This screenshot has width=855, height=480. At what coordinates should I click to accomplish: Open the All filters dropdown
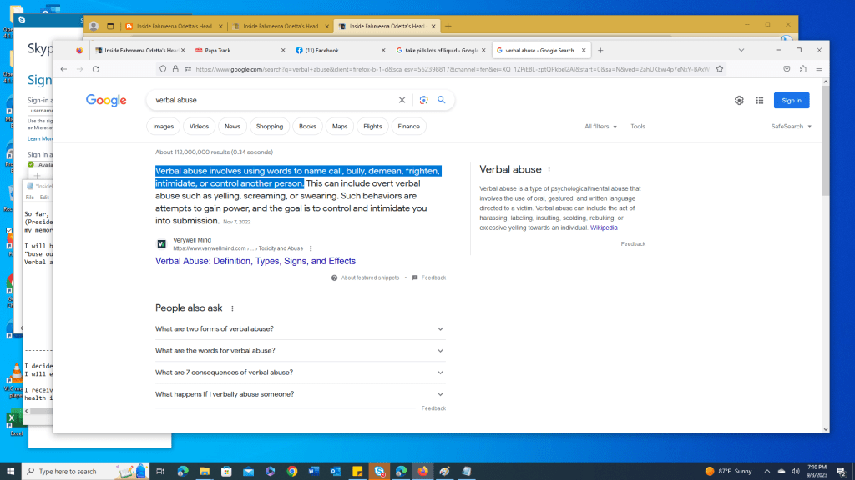(x=600, y=127)
